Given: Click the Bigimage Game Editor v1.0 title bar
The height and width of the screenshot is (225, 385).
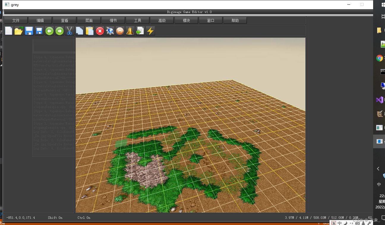Looking at the screenshot, I should pos(189,12).
